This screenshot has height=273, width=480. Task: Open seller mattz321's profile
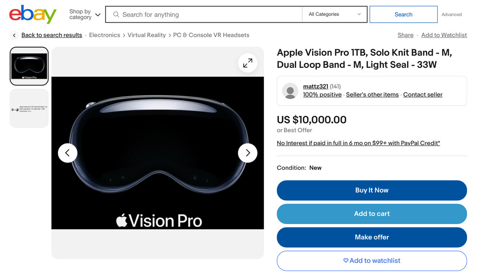(x=315, y=86)
